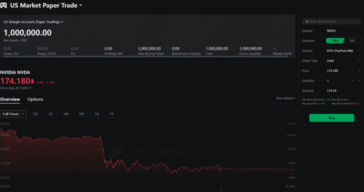
Task: Click the Symbol NVDA value
Action: [331, 31]
